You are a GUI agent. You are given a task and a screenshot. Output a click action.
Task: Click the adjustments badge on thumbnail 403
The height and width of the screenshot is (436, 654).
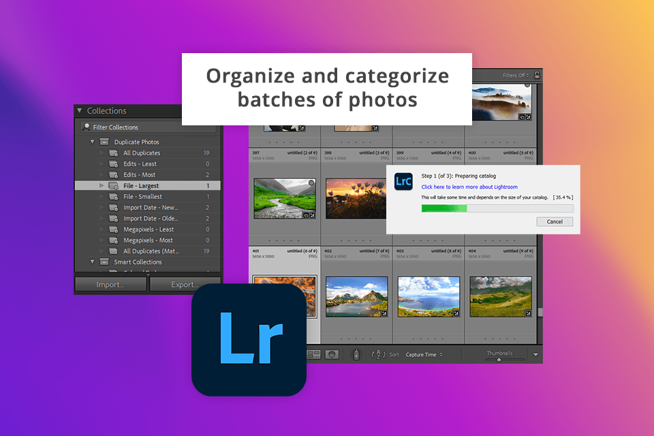point(456,313)
